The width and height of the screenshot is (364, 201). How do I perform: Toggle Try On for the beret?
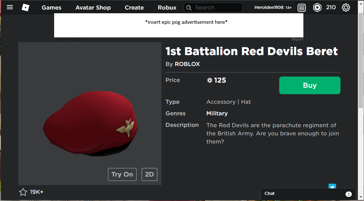pyautogui.click(x=122, y=174)
